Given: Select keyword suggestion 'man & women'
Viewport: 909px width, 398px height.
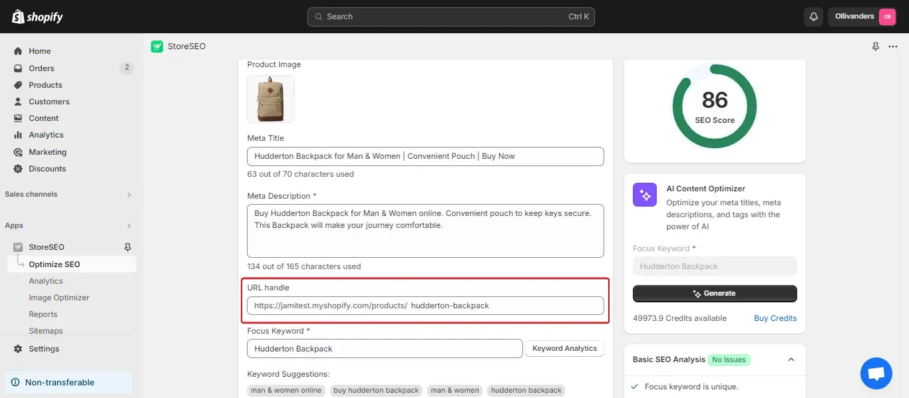Looking at the screenshot, I should pos(455,391).
